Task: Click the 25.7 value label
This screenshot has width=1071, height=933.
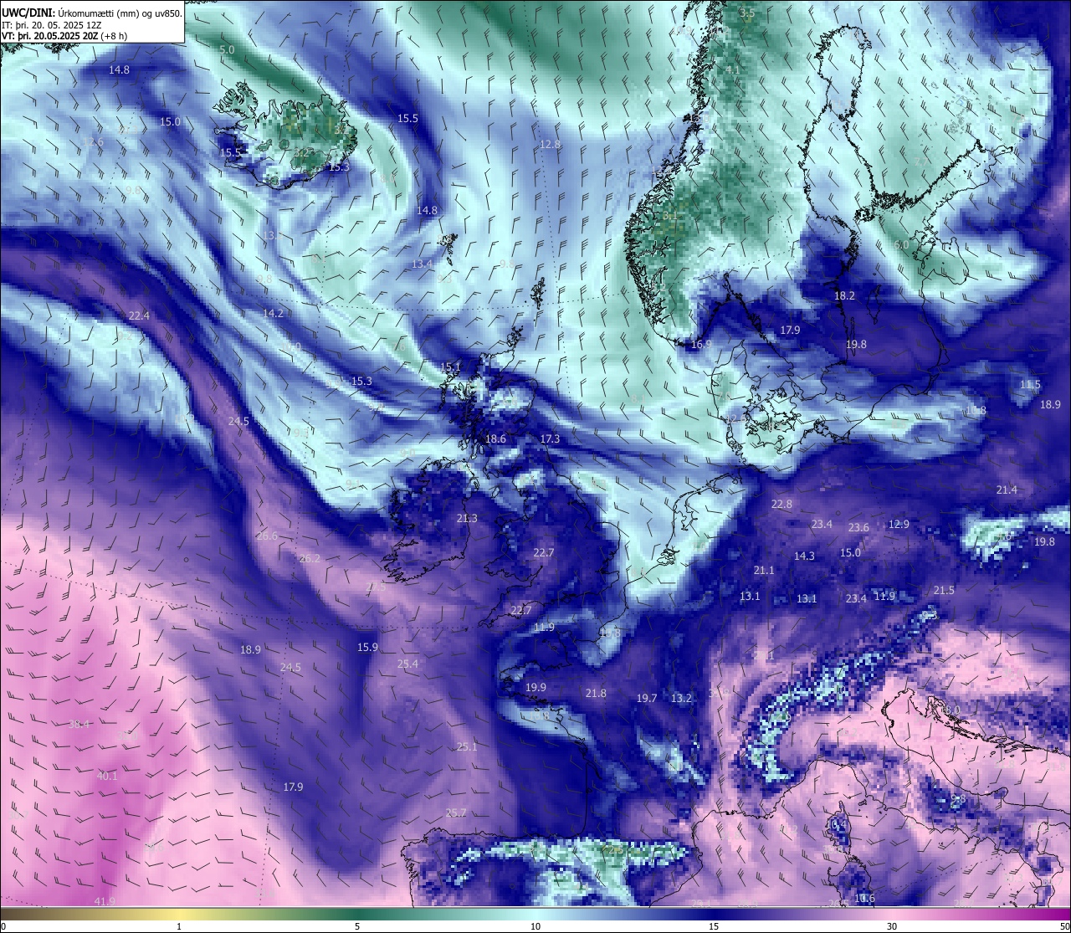Action: coord(456,813)
